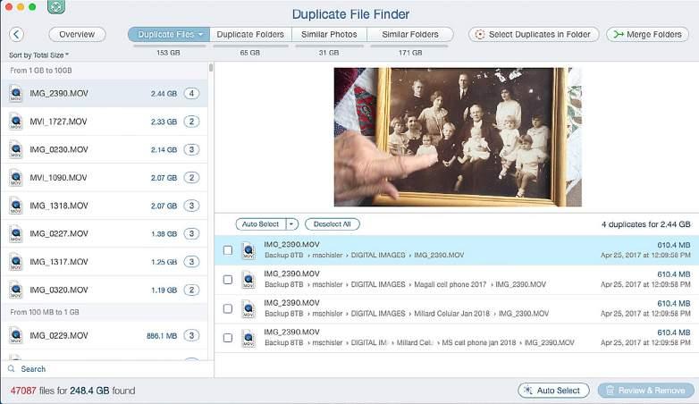
Task: Click the Duplicate File Finder app icon
Action: [x=56, y=6]
